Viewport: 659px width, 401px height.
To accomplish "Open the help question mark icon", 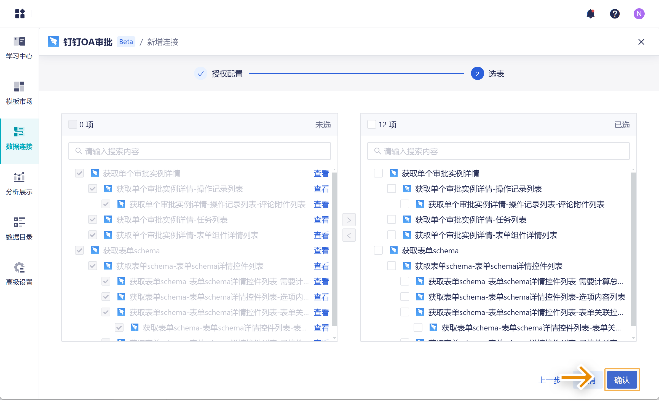I will click(615, 14).
